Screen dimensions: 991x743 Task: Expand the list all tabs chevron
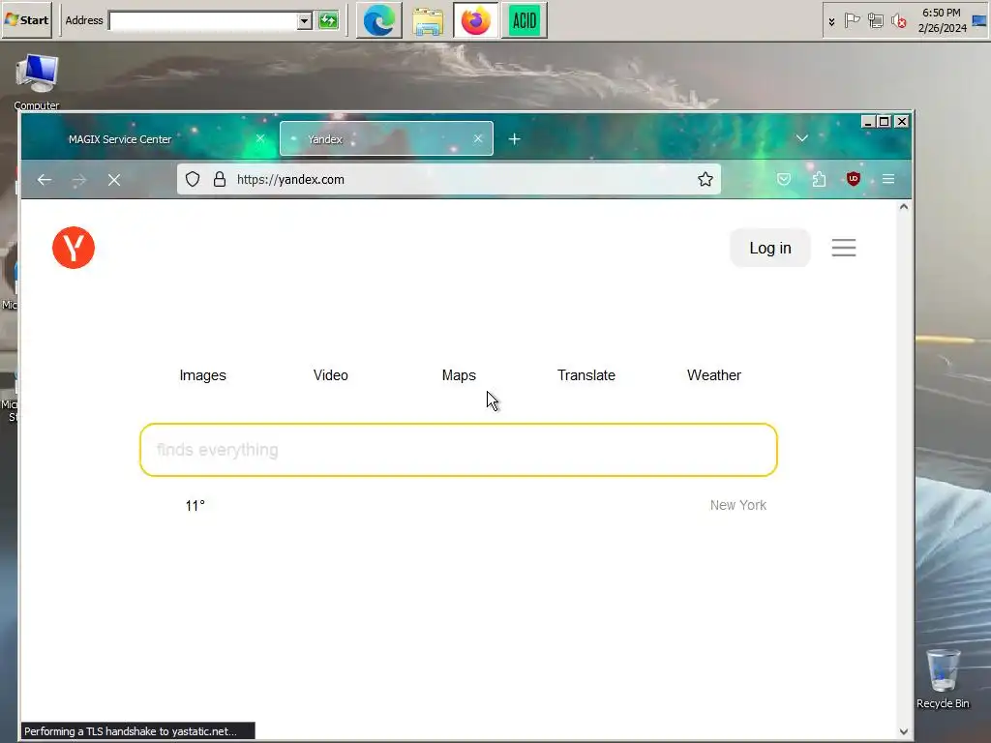tap(802, 138)
